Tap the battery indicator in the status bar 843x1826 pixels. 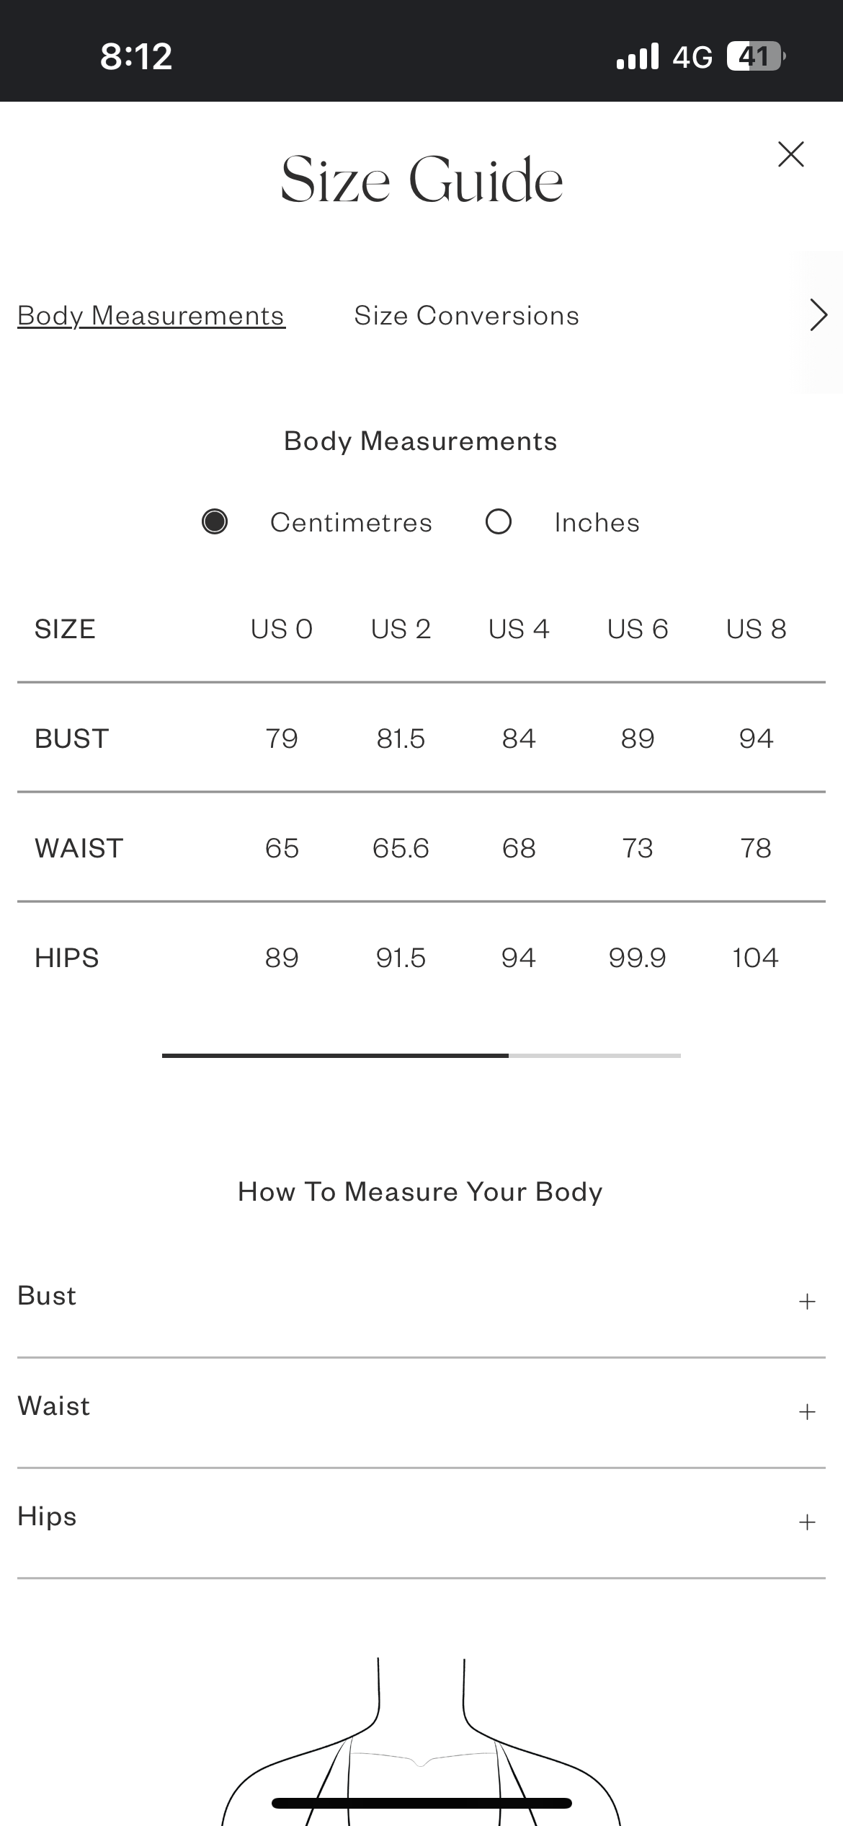point(755,56)
